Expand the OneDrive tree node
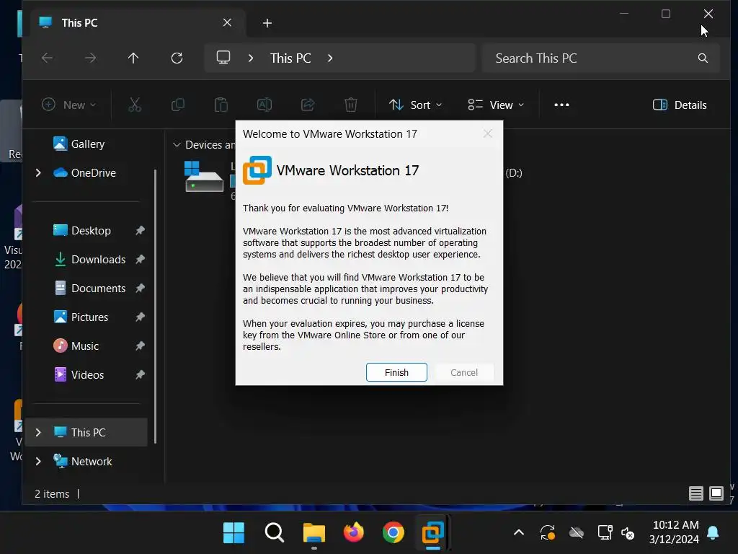The width and height of the screenshot is (738, 554). click(x=39, y=173)
